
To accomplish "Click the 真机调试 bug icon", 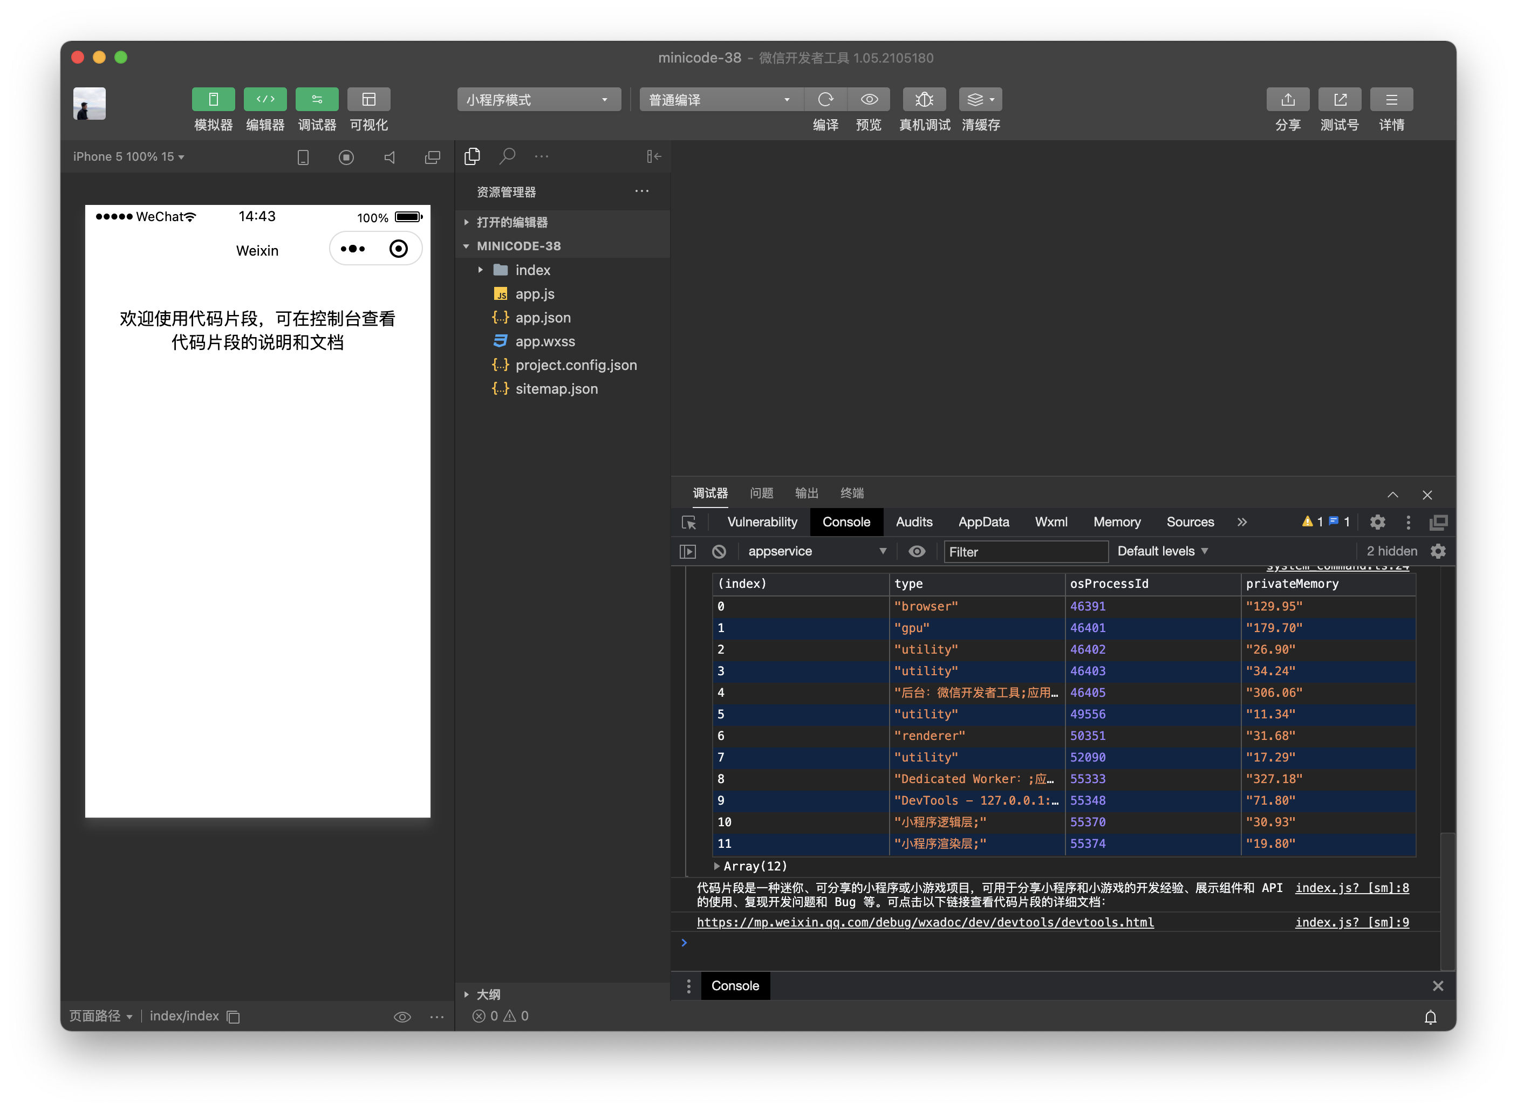I will [x=924, y=100].
